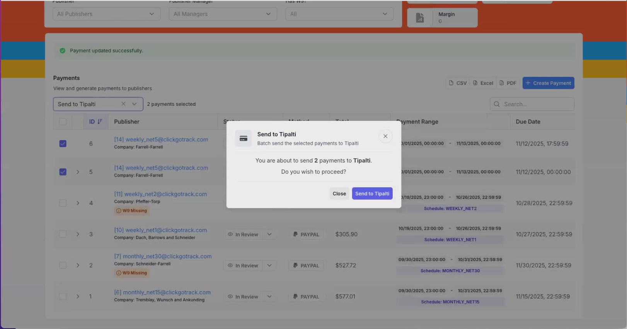The image size is (627, 329).
Task: Uncheck the checkbox for payment ID 6
Action: (63, 144)
